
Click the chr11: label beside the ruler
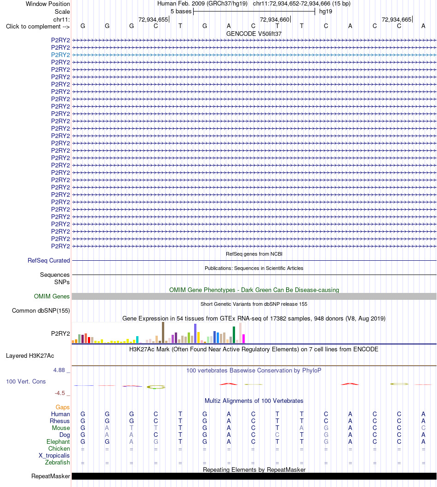click(x=62, y=20)
